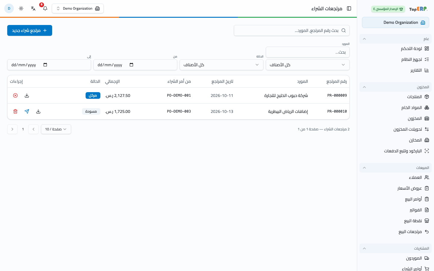Send draft return PR-000010
The width and height of the screenshot is (434, 271).
(27, 111)
